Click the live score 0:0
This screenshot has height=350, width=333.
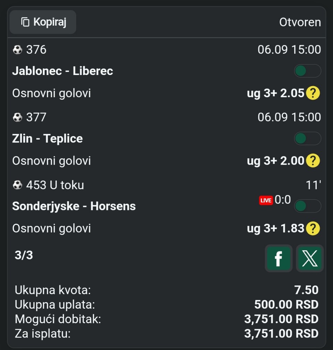click(283, 200)
